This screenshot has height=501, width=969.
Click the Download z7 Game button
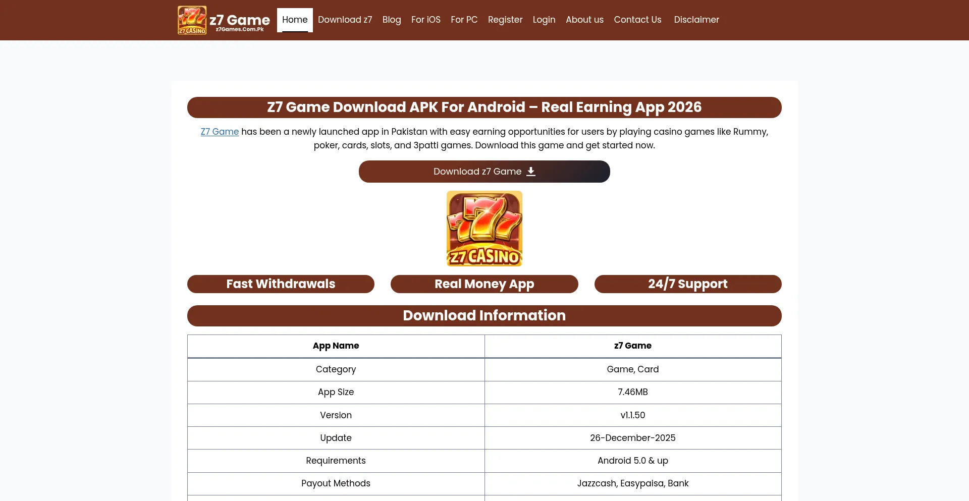pos(484,172)
